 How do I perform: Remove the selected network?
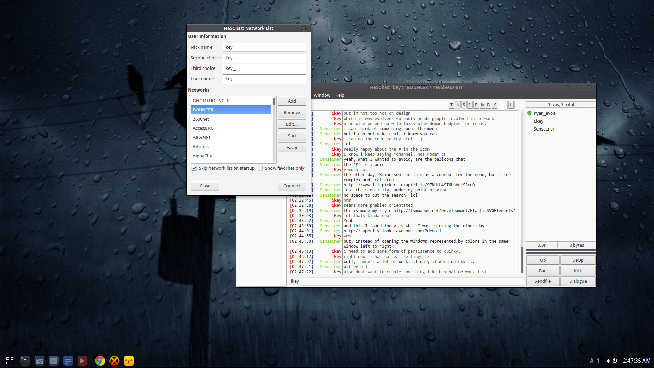point(292,112)
